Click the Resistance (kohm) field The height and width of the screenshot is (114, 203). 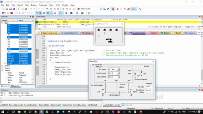point(148,91)
